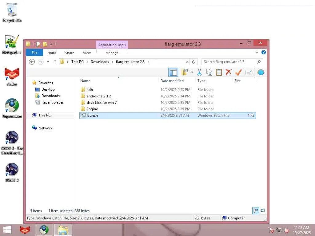Screen dimensions: 315x236
Task: Click Downloads in the address bar
Action: pyautogui.click(x=100, y=61)
